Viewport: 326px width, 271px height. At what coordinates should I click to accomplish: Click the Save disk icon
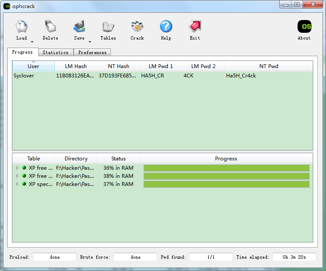(79, 26)
